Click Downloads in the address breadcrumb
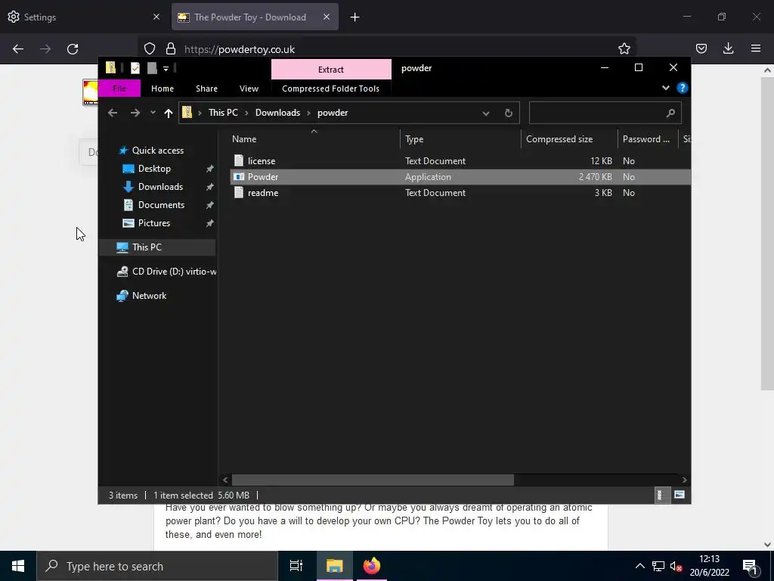774x581 pixels. 277,113
